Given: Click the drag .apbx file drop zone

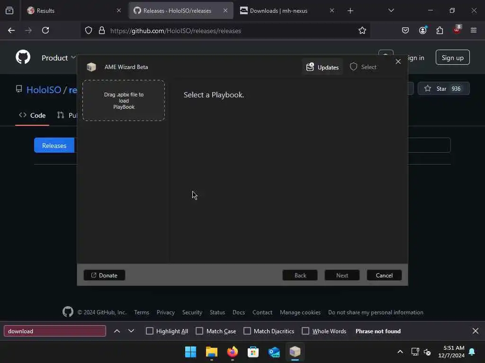Looking at the screenshot, I should pyautogui.click(x=124, y=100).
